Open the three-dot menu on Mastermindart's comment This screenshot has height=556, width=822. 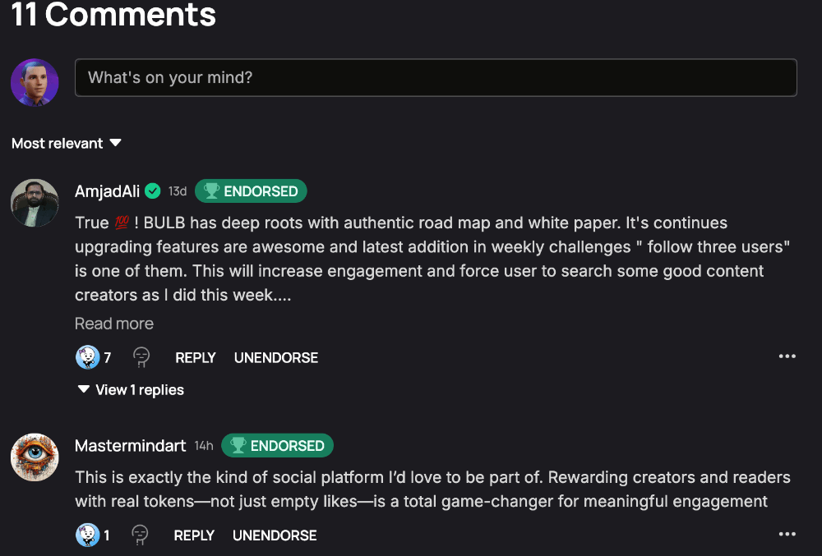point(787,534)
